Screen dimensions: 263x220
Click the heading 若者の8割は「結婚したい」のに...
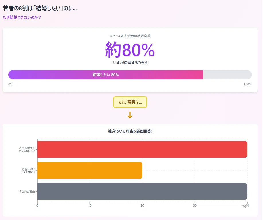[x=40, y=8]
